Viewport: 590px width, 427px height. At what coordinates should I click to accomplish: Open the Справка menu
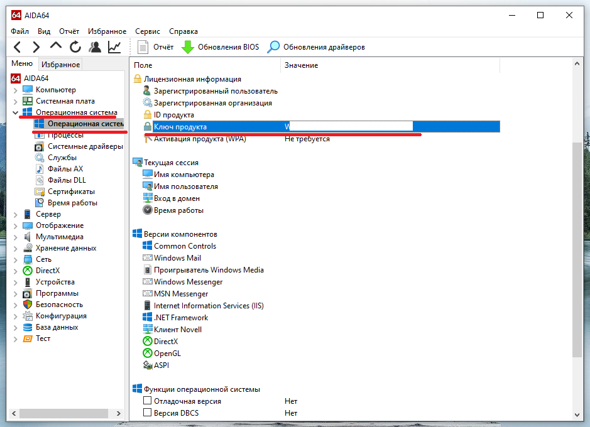(183, 31)
